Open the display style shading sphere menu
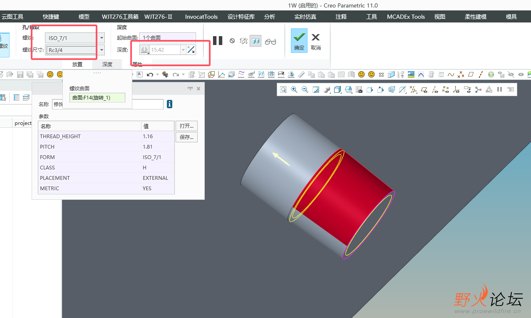This screenshot has width=531, height=318. coord(327,89)
